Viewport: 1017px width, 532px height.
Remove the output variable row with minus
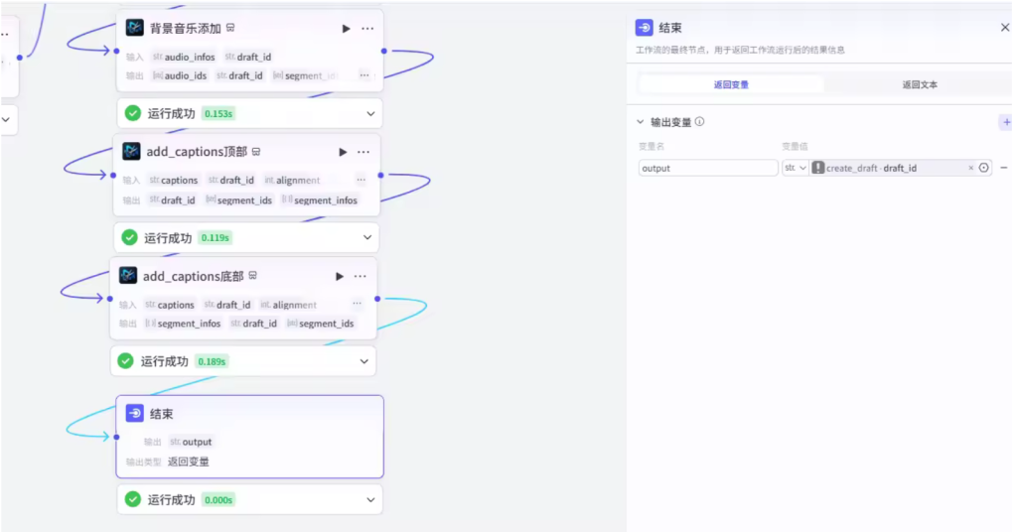(1003, 168)
